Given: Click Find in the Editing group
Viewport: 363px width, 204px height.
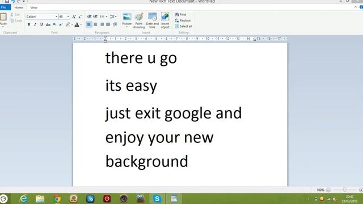Looking at the screenshot, I should tap(180, 15).
